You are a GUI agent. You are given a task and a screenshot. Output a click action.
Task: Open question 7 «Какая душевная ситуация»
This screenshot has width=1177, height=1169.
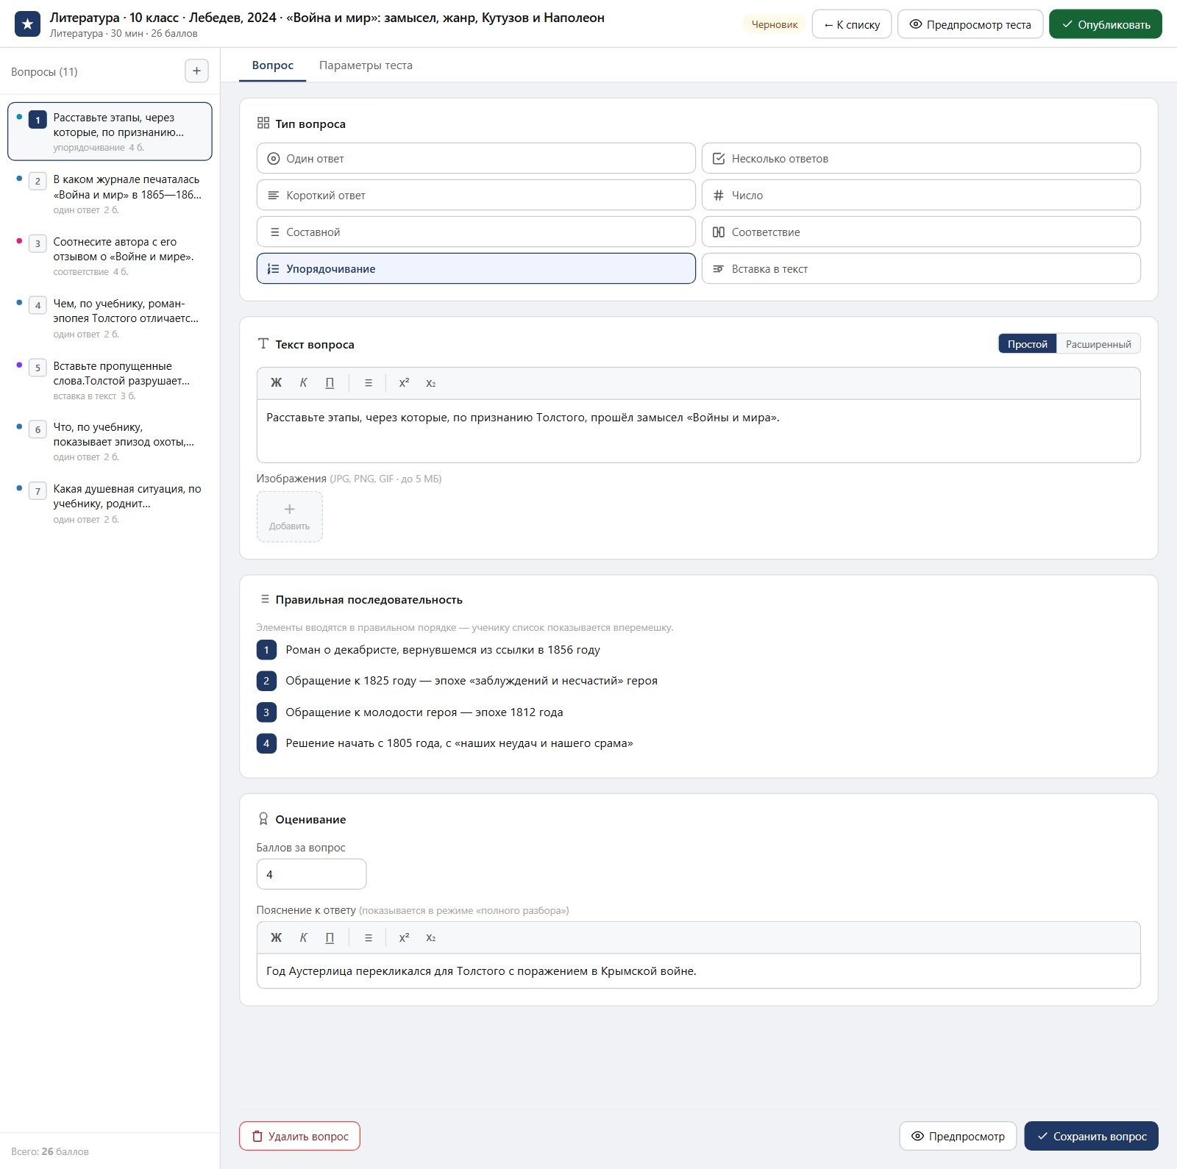click(x=110, y=504)
